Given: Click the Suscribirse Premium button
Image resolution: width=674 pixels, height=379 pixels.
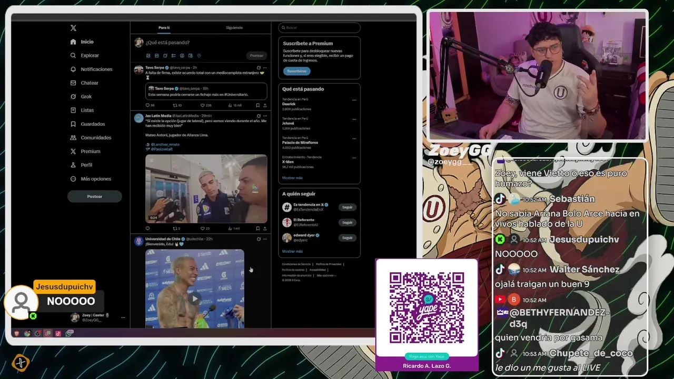Looking at the screenshot, I should click(296, 71).
